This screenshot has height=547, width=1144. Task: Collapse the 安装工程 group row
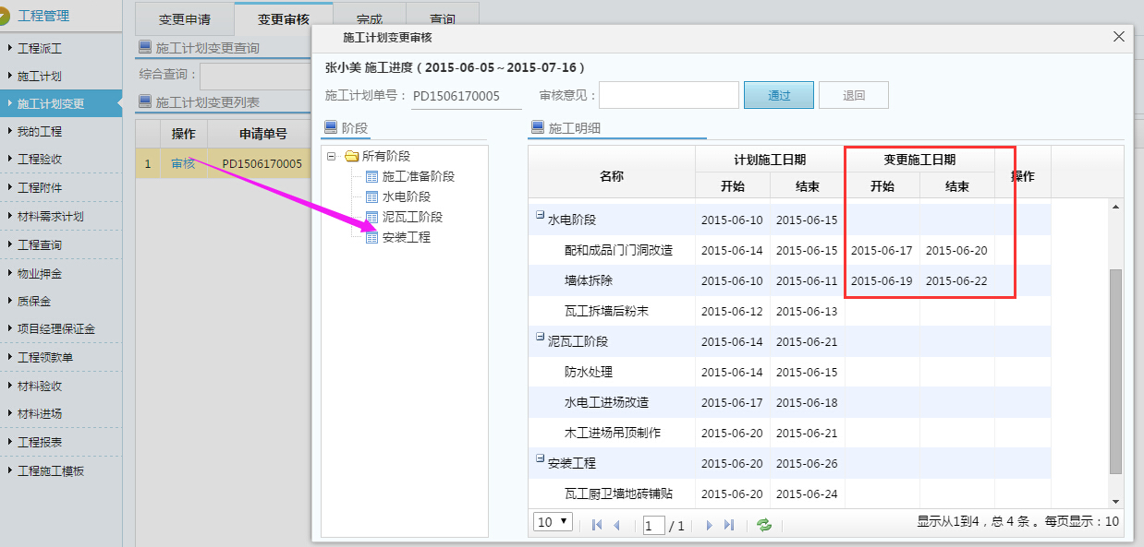[540, 458]
